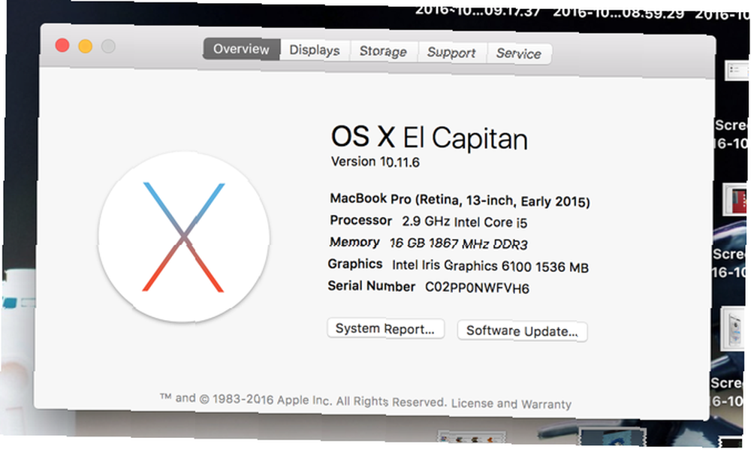
Task: Click the OS X El Capitan heading
Action: coord(429,137)
